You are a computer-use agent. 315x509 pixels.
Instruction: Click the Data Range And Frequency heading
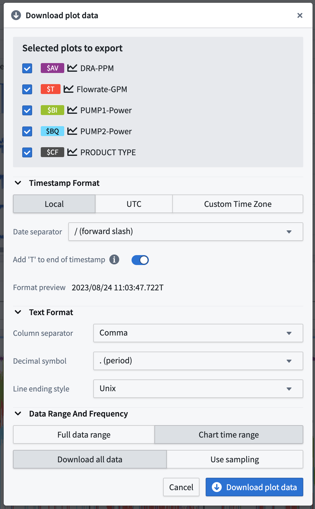point(78,414)
